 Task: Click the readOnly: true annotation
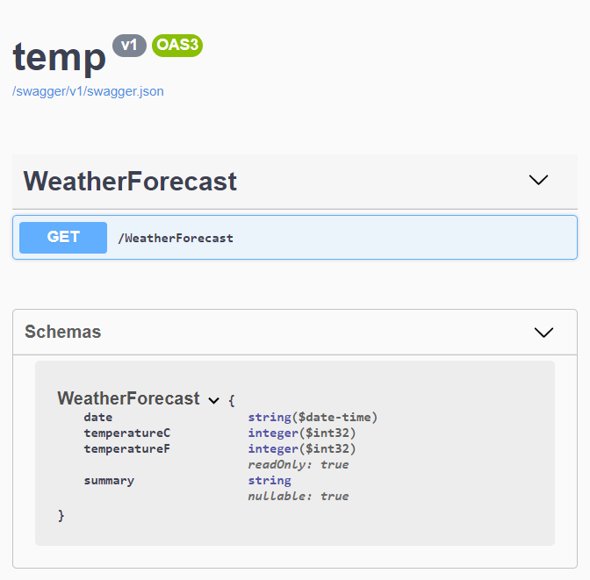tap(298, 464)
